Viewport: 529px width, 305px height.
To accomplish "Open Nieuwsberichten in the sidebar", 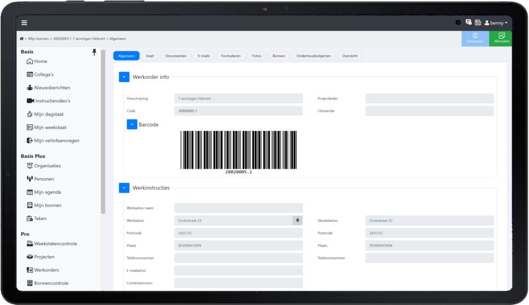I will point(48,88).
